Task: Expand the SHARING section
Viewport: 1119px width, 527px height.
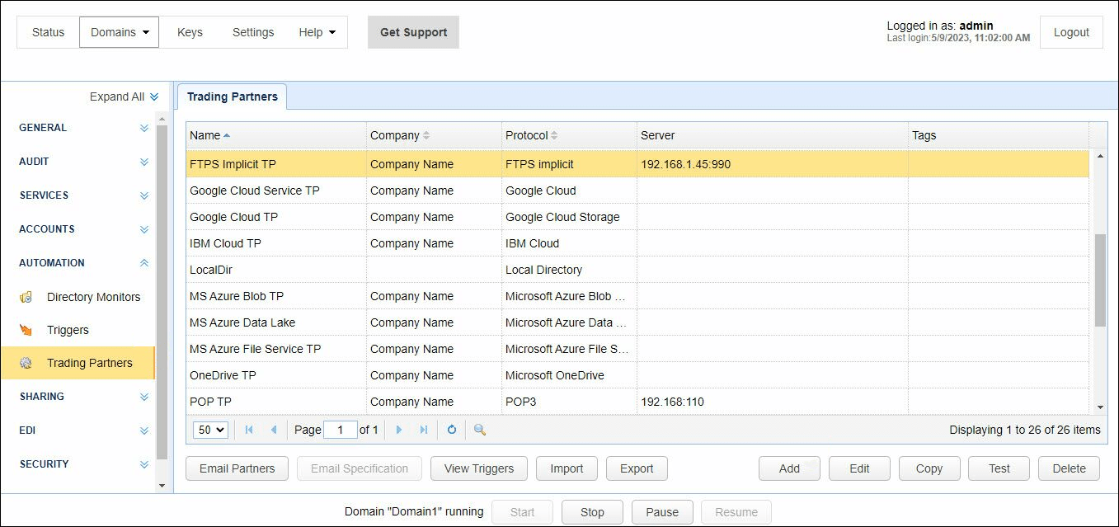Action: [144, 397]
